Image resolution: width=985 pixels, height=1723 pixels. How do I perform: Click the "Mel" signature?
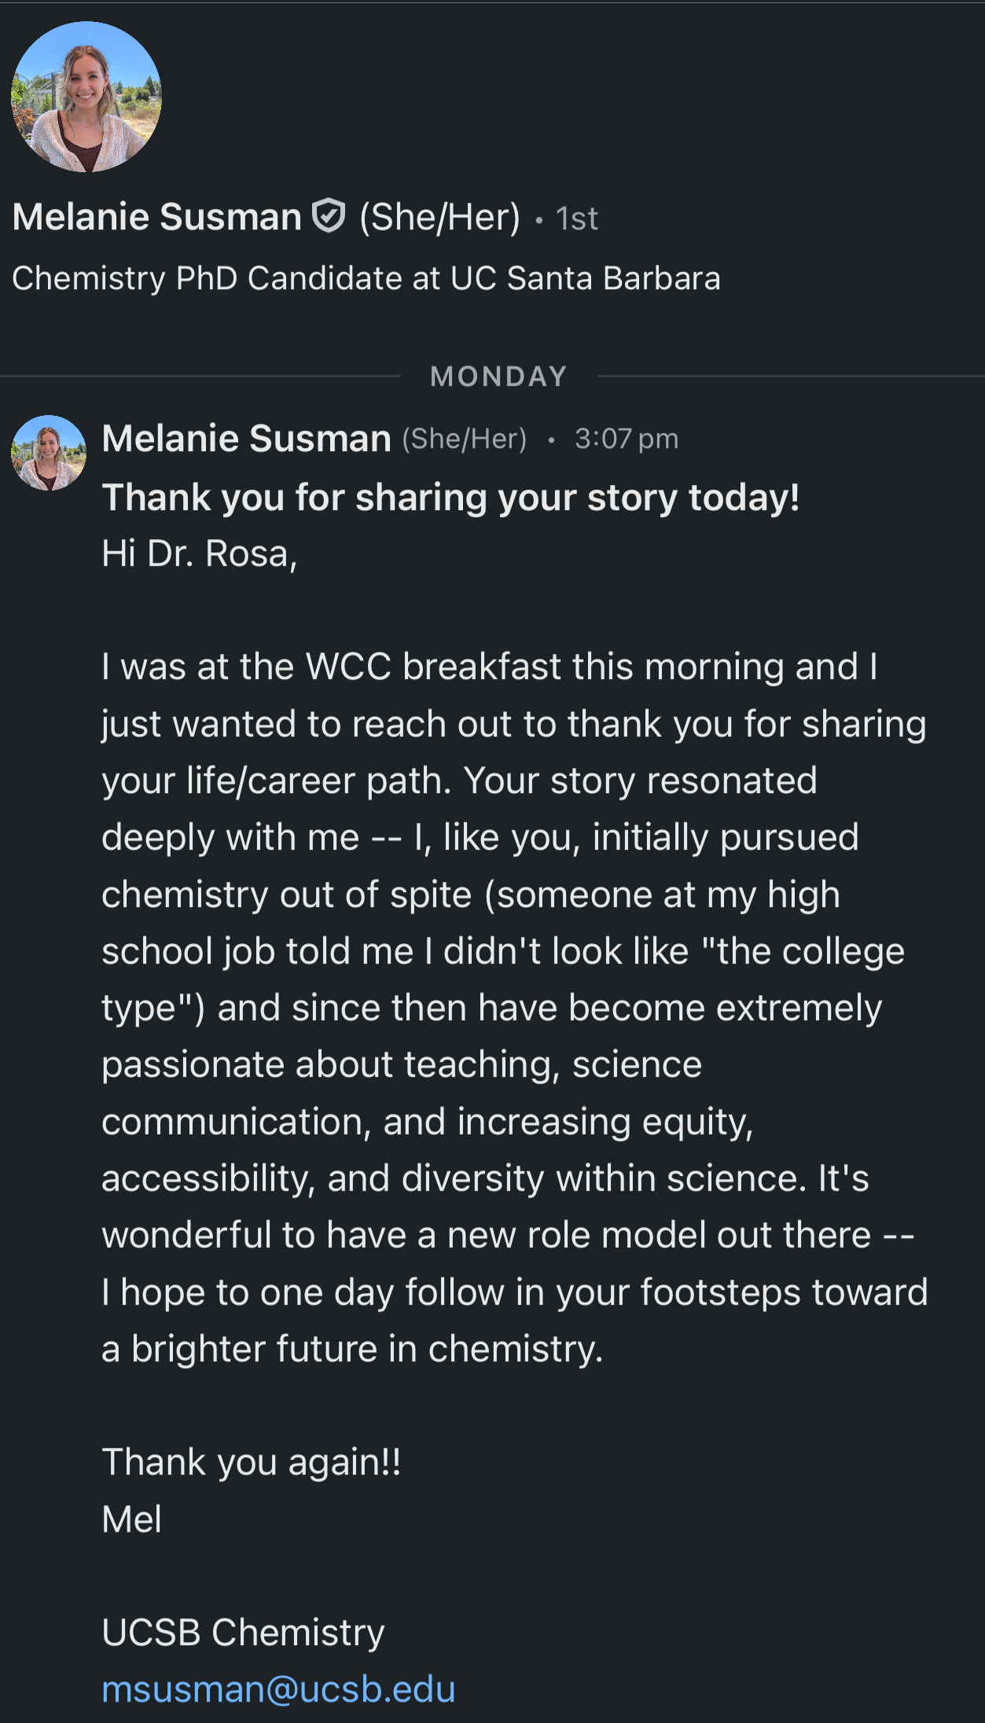132,1519
